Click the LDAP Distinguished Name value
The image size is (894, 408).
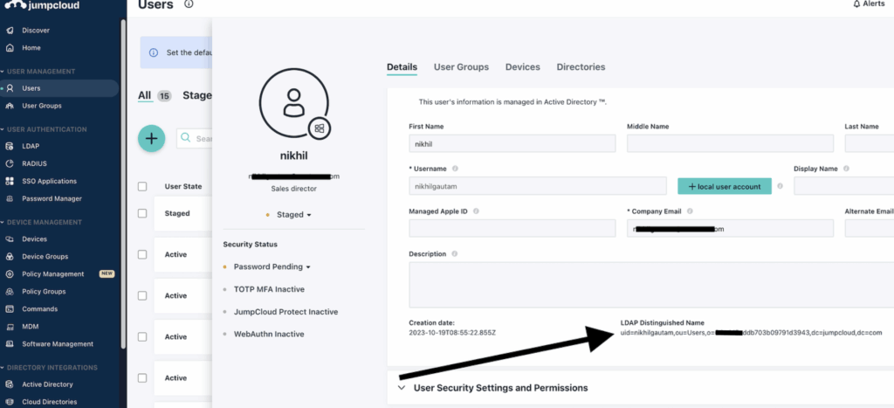(752, 333)
